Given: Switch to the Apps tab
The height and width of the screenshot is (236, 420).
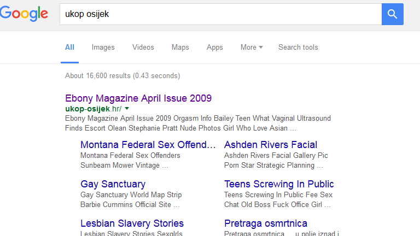Looking at the screenshot, I should click(x=214, y=48).
